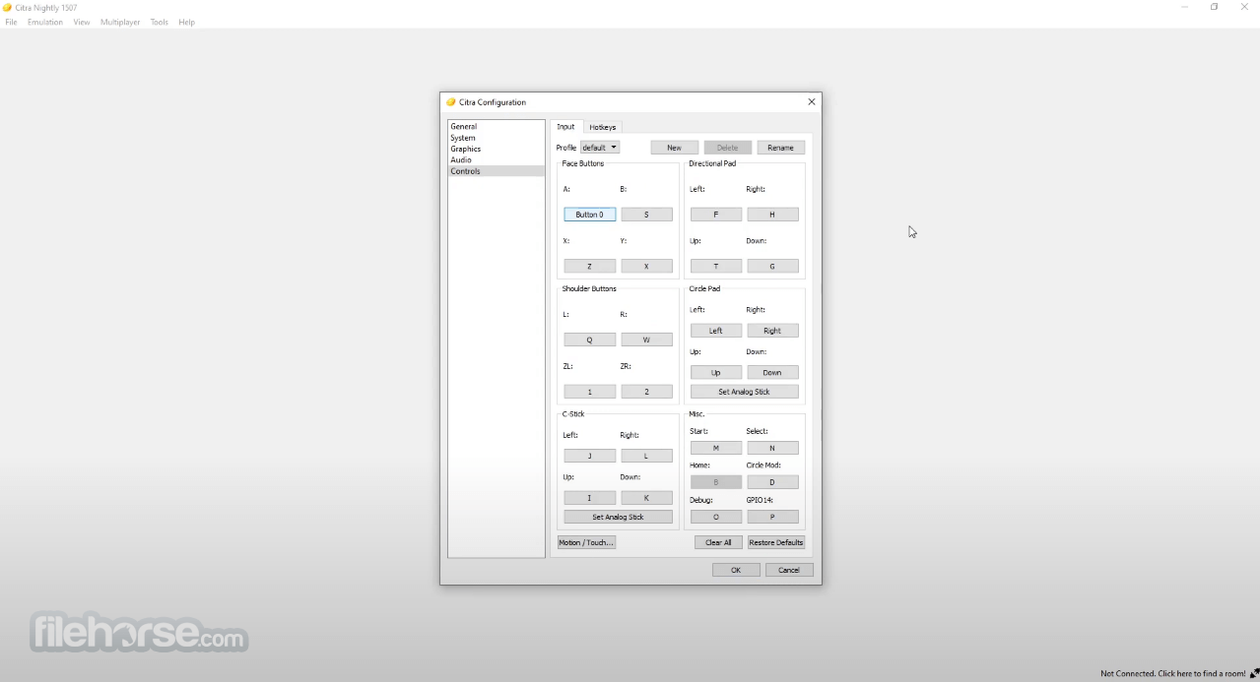
Task: Rebind face button A showing Button 0
Action: [589, 215]
